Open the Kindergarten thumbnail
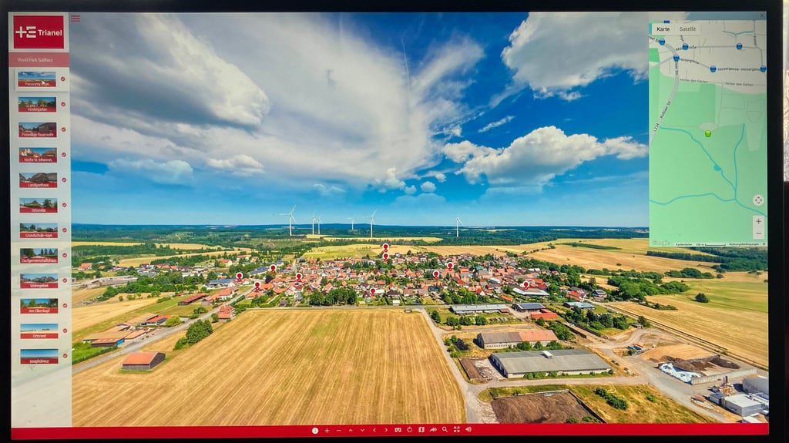 (37, 105)
